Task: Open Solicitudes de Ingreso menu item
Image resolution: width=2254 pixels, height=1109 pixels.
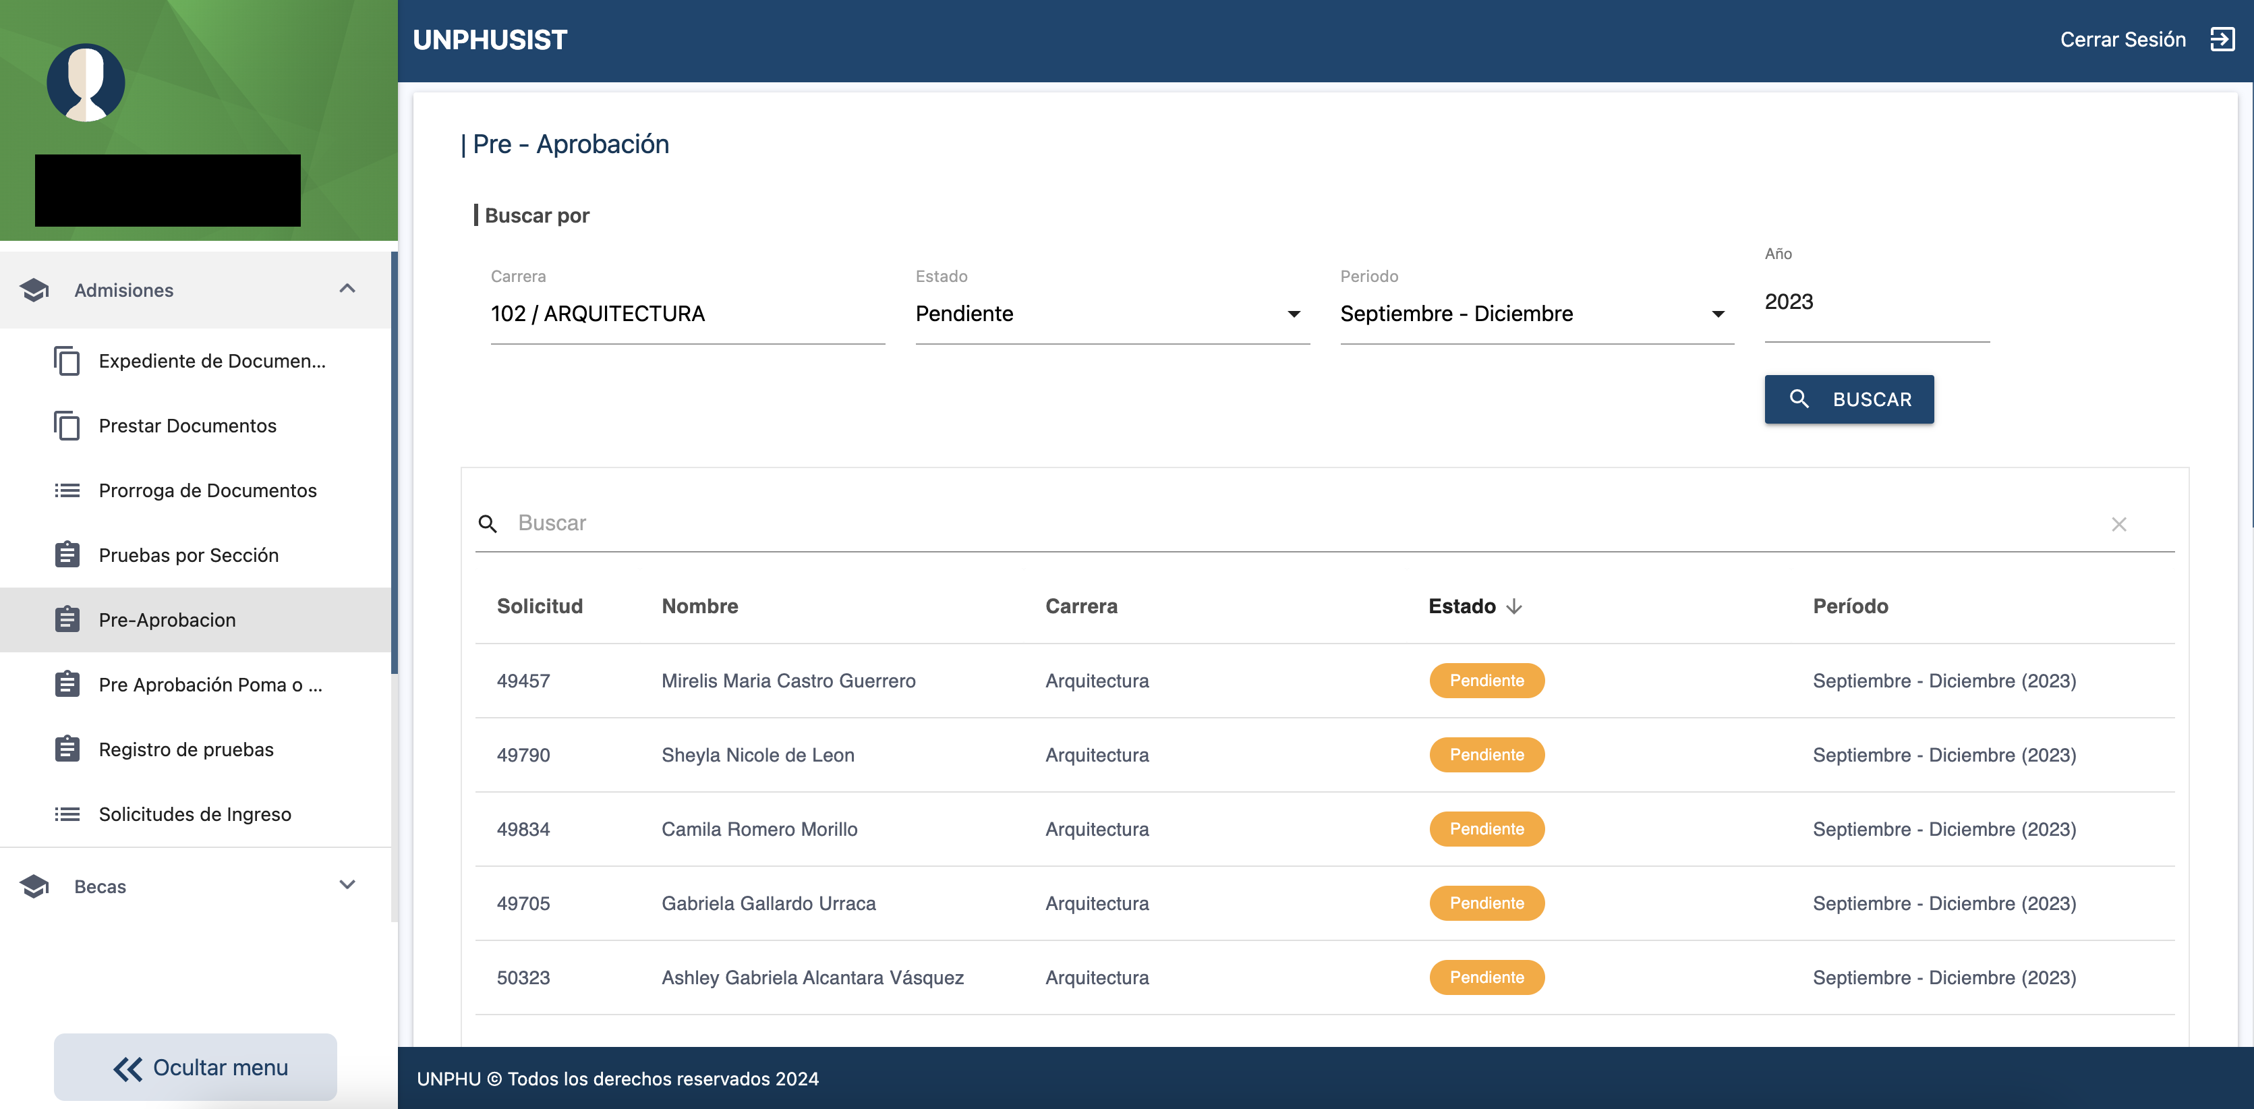Action: tap(194, 814)
